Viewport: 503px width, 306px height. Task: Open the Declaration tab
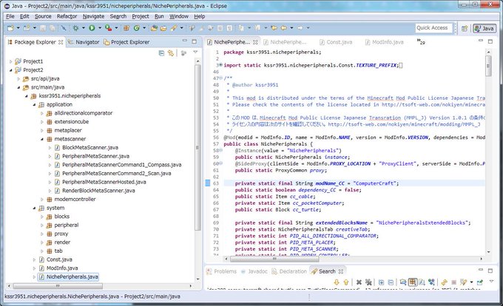coord(289,271)
